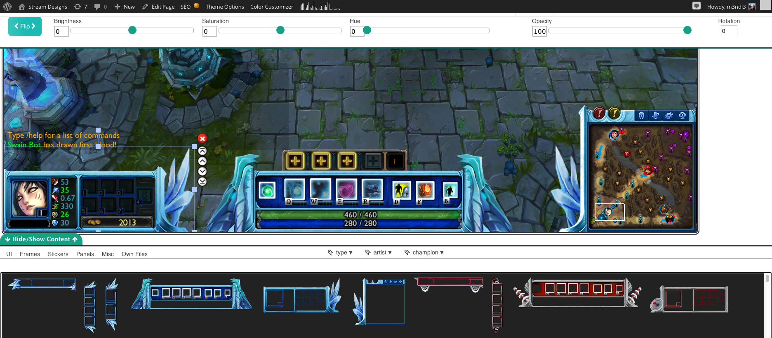
Task: Click the notifications icon in admin bar
Action: 697,6
